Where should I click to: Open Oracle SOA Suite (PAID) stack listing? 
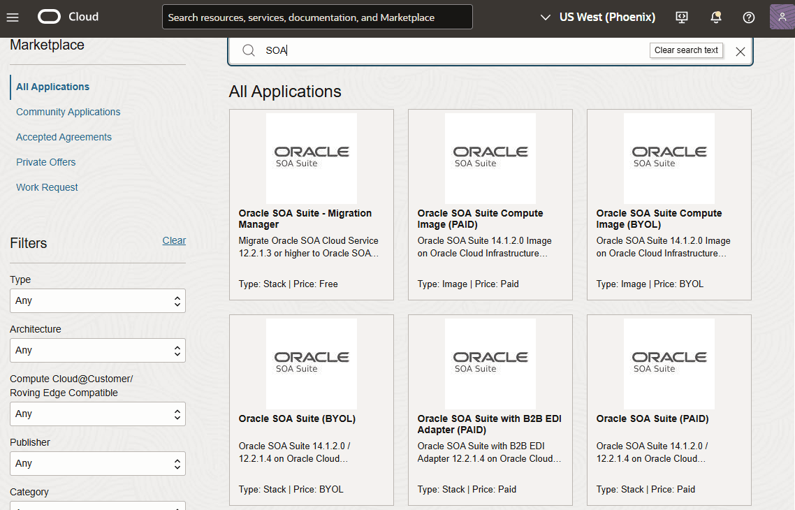click(x=669, y=410)
